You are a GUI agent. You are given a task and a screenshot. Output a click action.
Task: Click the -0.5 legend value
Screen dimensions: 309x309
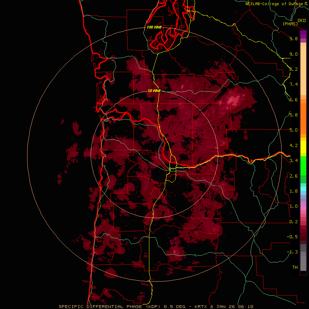(292, 237)
